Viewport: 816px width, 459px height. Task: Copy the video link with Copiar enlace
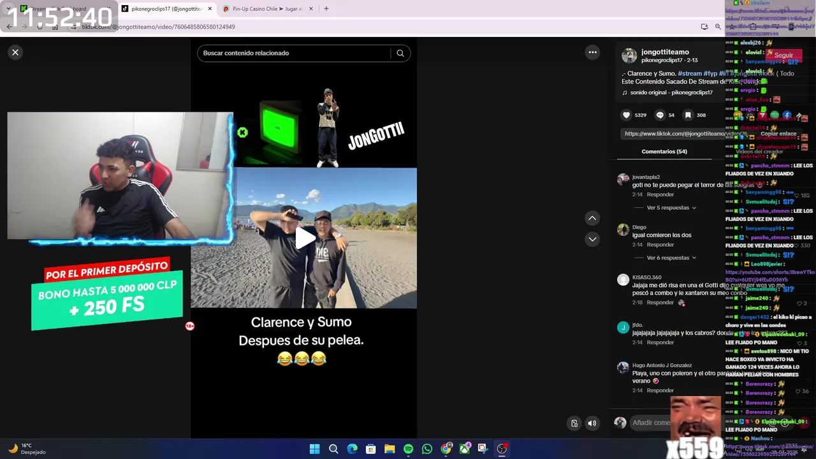778,134
